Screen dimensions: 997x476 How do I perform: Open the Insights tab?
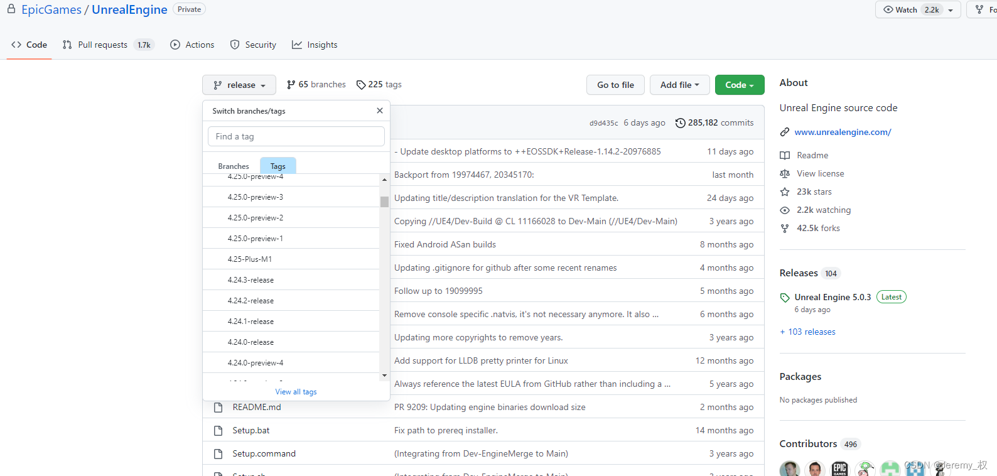point(315,45)
